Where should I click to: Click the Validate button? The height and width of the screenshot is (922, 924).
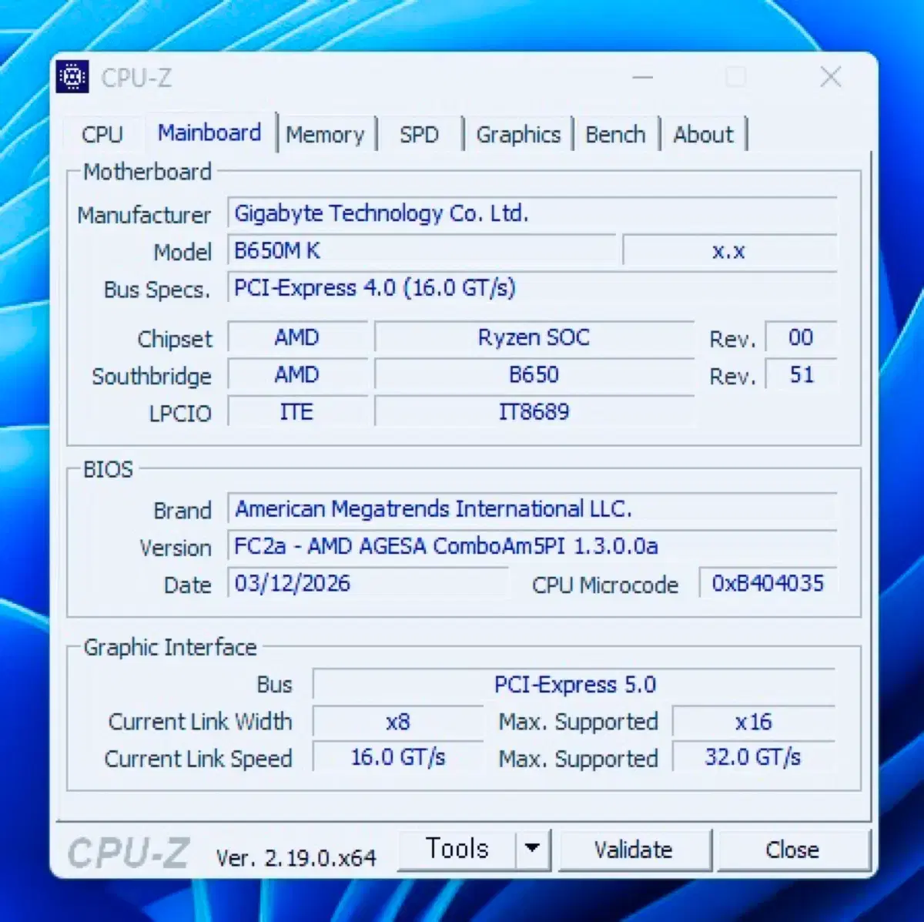(634, 850)
